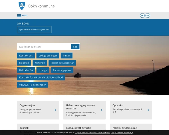Image resolution: width=169 pixels, height=135 pixels.
Task: Open the interactive brochure button
Action: coord(34,30)
